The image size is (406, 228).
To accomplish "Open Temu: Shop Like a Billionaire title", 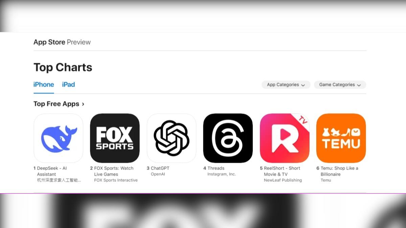I will [339, 171].
